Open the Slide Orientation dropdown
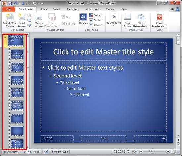 (141, 21)
